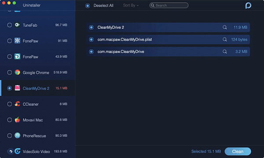Reveal CleanMyDrive 2 file with magnifier icon
Viewport: 264px width, 158px height.
pyautogui.click(x=224, y=27)
